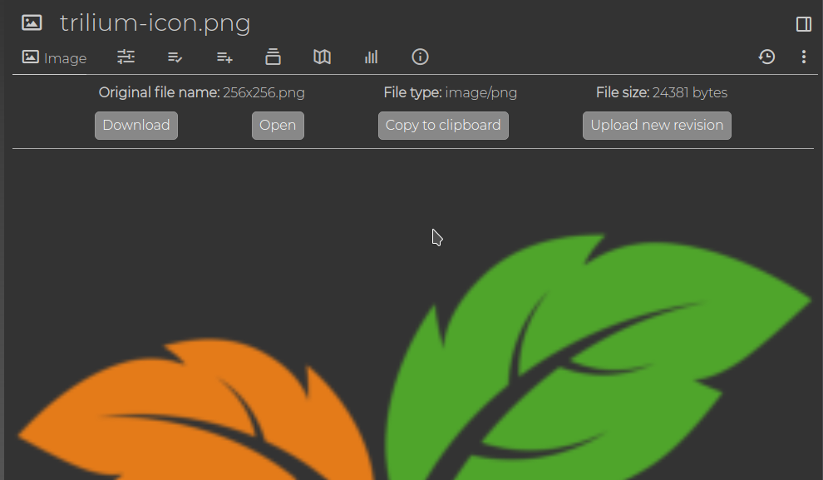Open the note revisions history icon
Screen dimensions: 823x480
pos(766,57)
